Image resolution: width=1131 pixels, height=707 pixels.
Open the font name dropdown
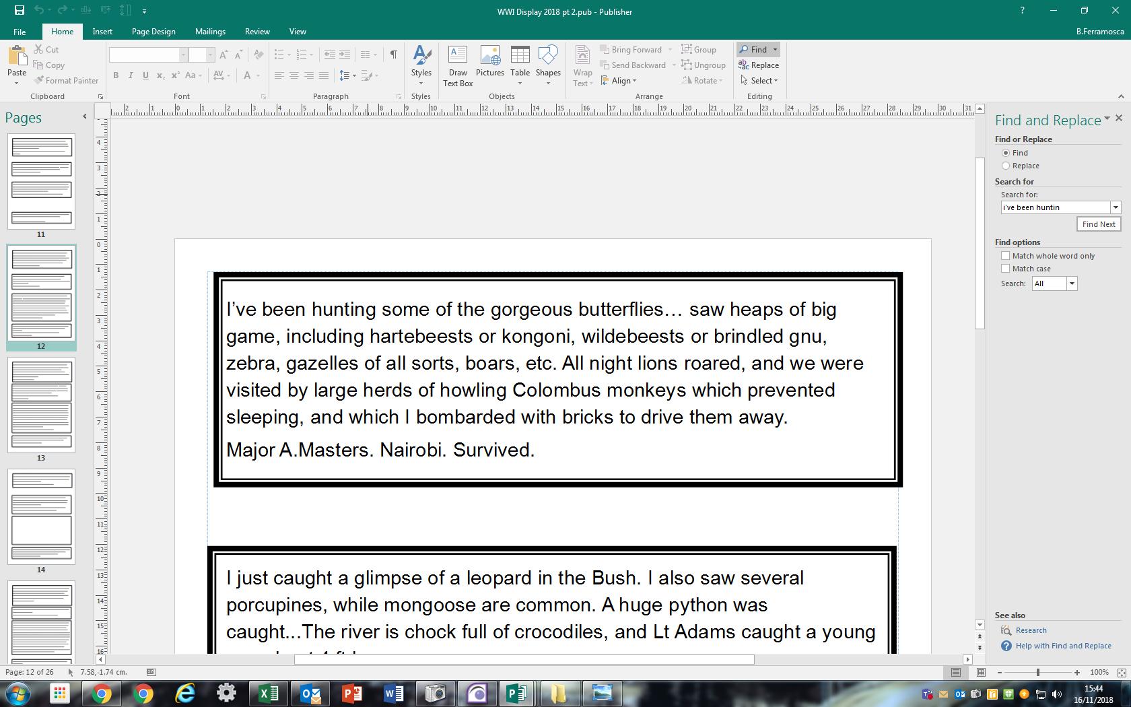[183, 55]
